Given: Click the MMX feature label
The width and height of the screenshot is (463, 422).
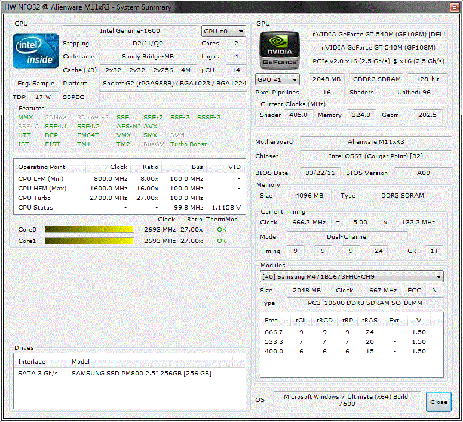Looking at the screenshot, I should point(26,118).
